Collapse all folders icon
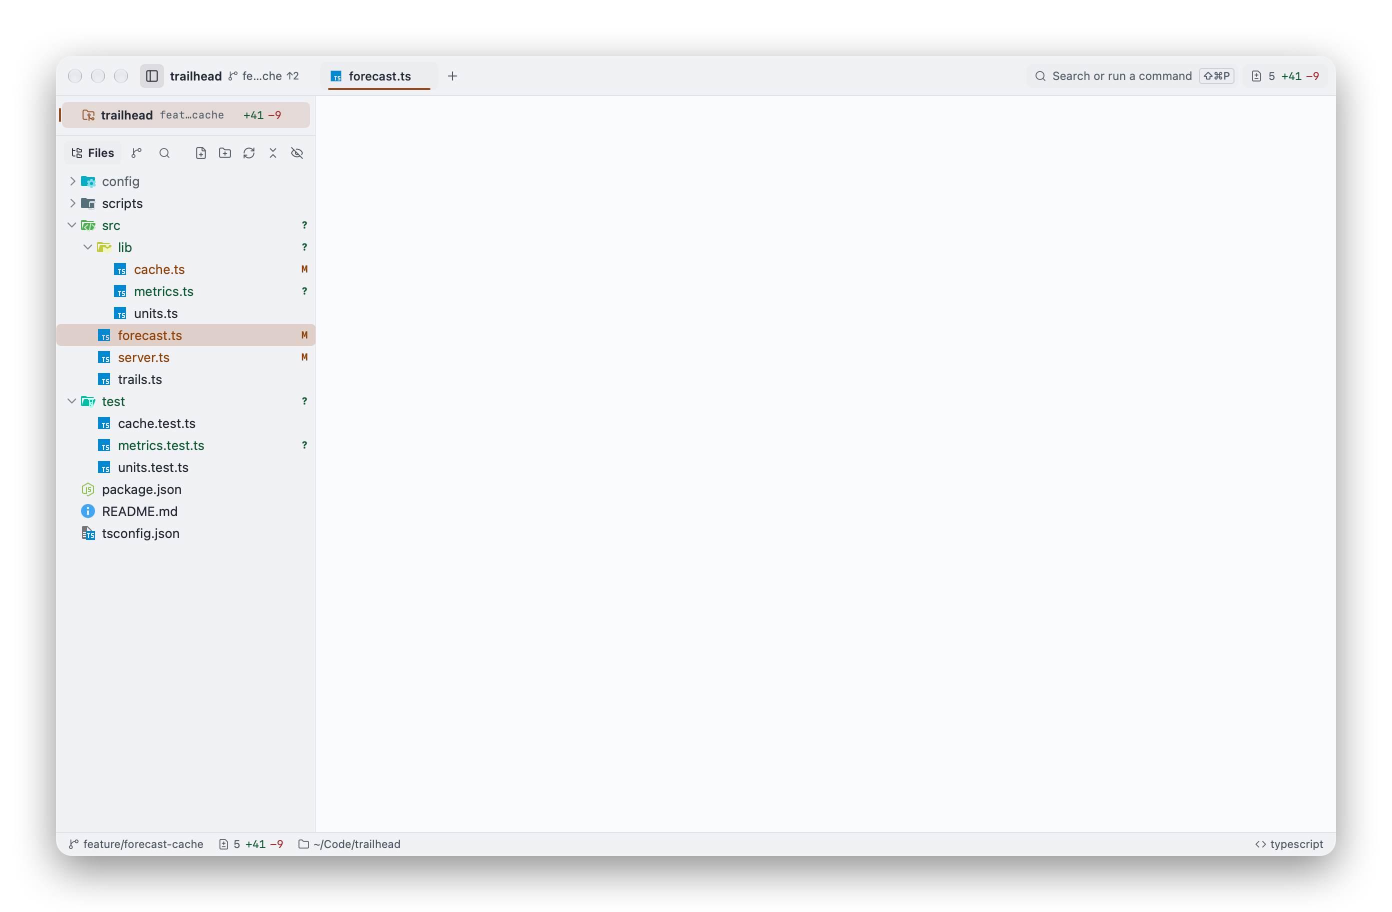Viewport: 1392px width, 912px height. coord(272,152)
